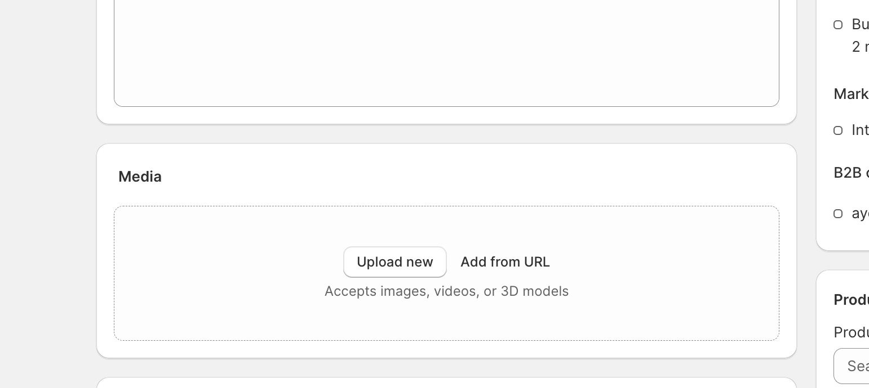
Task: Select the 'Int' market entry text
Action: click(860, 130)
